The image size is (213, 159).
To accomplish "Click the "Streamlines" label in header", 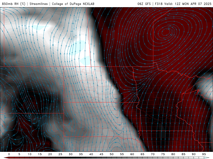I will click(39, 4).
